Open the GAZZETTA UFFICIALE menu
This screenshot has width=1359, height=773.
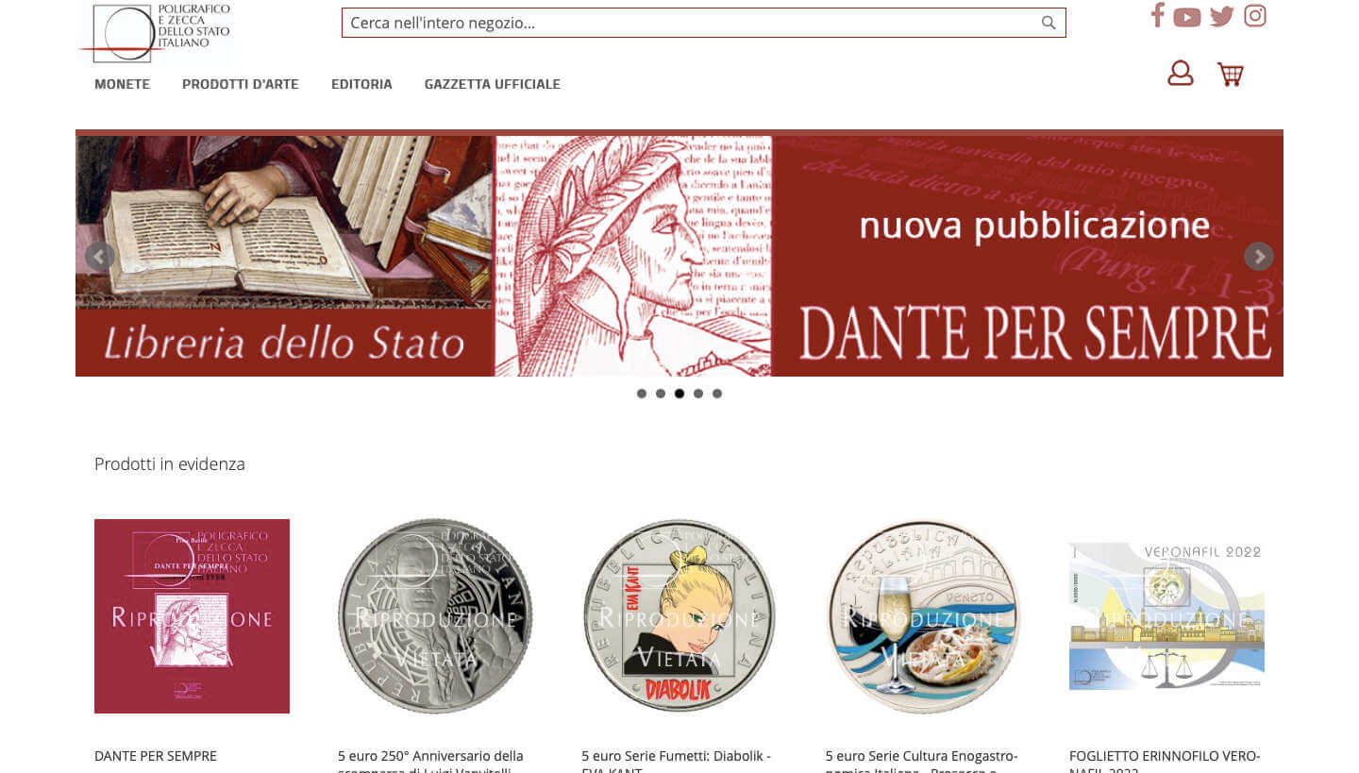[493, 84]
